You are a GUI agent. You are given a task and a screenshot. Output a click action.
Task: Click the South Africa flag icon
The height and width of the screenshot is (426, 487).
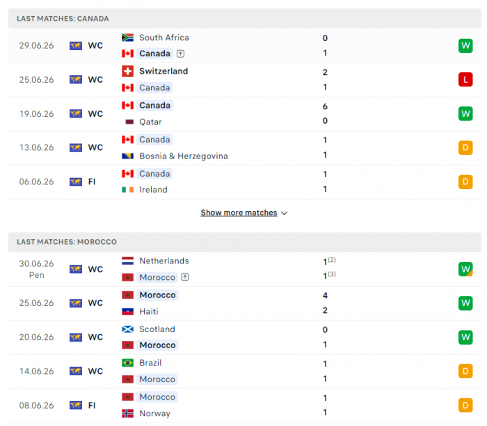pos(127,38)
